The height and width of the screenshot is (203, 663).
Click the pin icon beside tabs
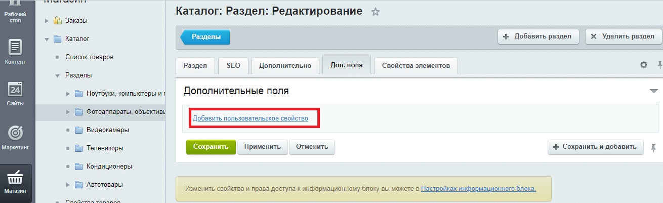[x=659, y=65]
